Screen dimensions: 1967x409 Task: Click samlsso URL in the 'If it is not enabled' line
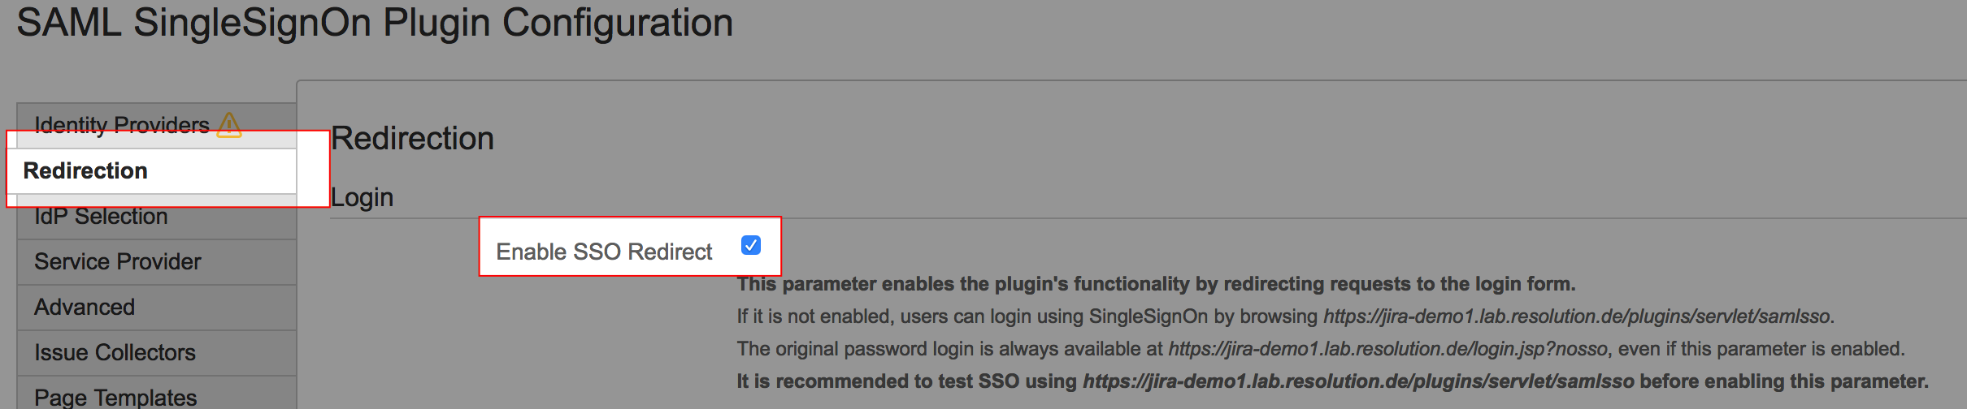click(x=1577, y=316)
